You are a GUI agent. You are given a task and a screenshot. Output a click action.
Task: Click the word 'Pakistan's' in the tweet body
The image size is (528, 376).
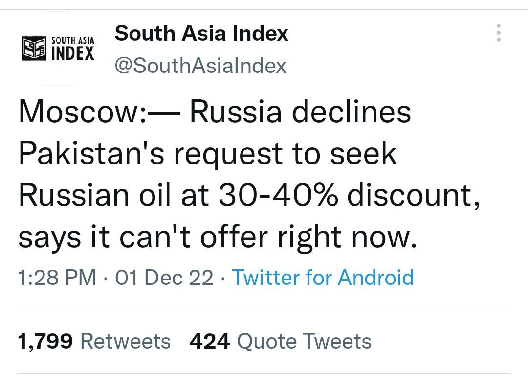pyautogui.click(x=91, y=154)
